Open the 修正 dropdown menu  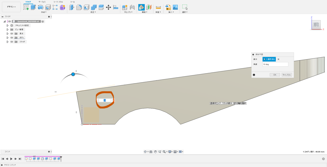tap(93, 12)
